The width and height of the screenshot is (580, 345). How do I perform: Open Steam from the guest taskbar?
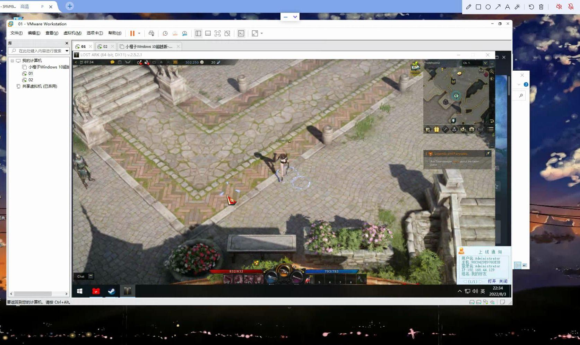[x=111, y=291]
